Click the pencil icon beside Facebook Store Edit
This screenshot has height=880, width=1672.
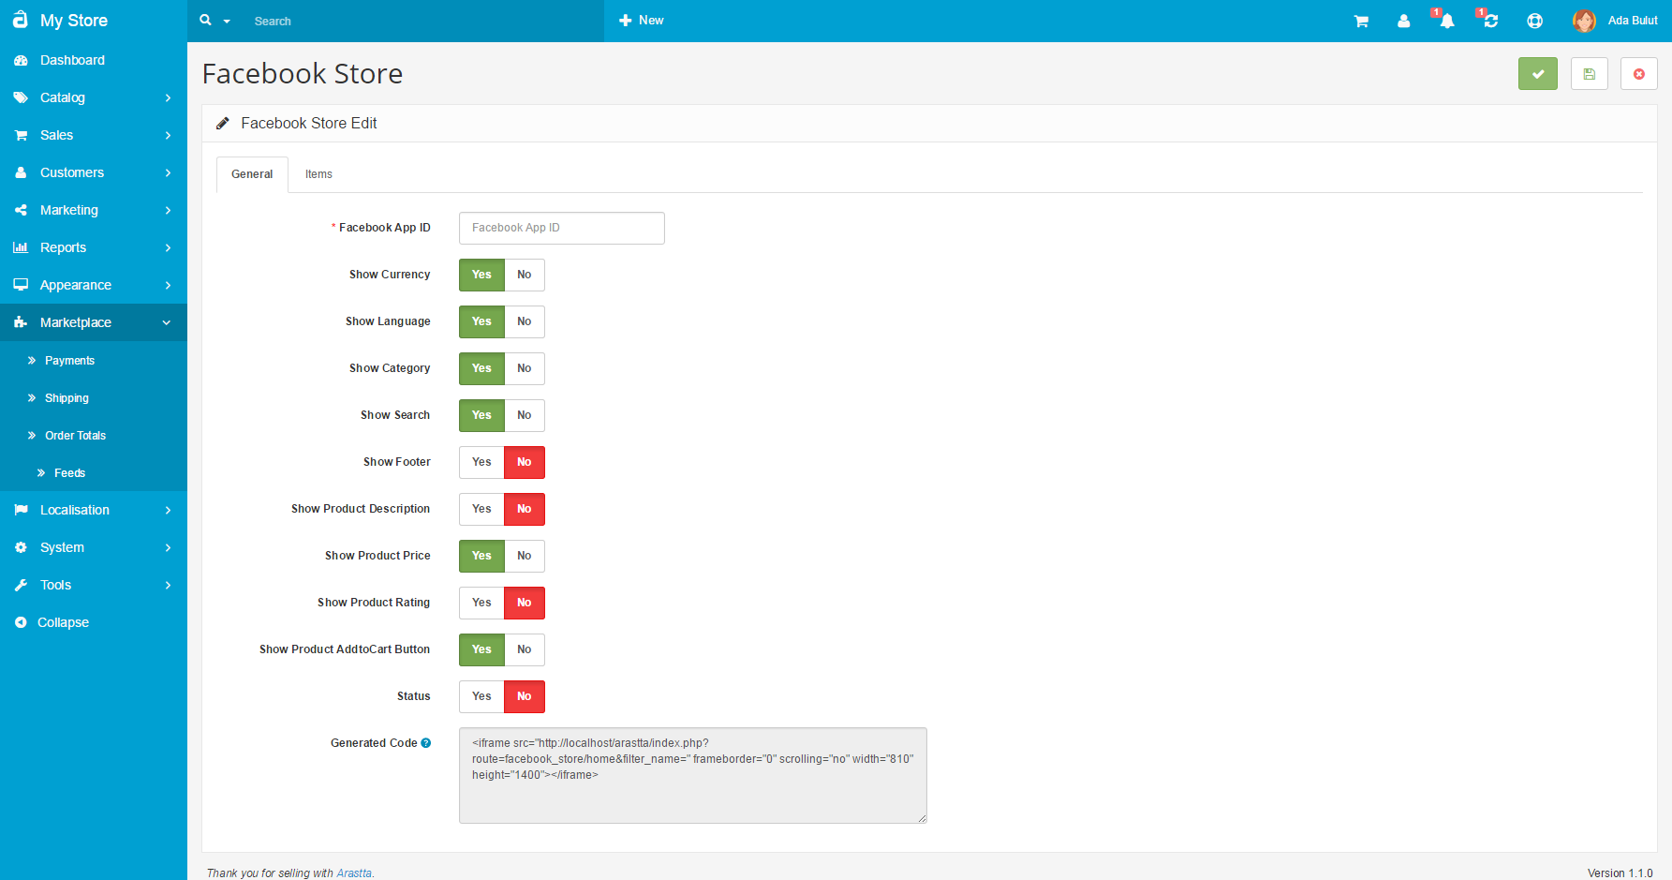point(223,124)
